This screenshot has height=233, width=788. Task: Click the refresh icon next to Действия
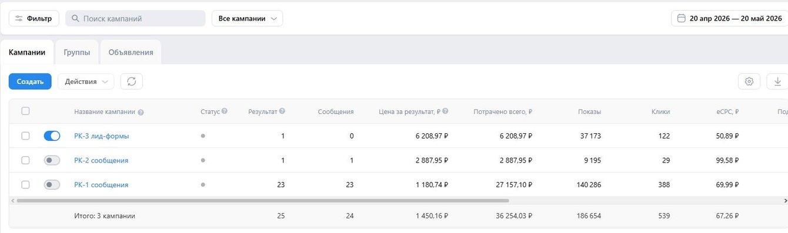pos(131,82)
